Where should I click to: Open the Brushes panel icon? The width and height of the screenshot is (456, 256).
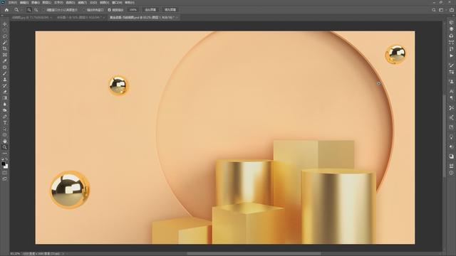(451, 65)
